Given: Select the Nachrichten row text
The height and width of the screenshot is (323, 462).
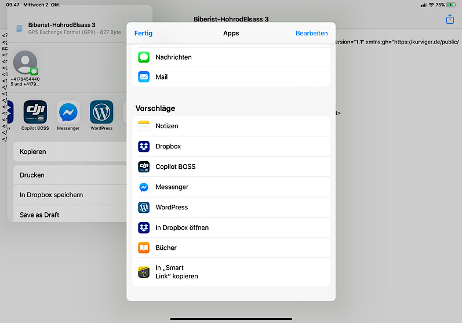Looking at the screenshot, I should pyautogui.click(x=173, y=57).
